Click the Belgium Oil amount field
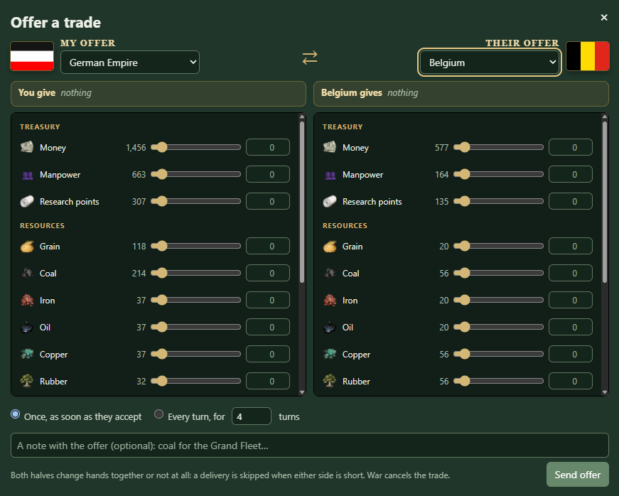Viewport: 619px width, 496px height. coord(571,327)
